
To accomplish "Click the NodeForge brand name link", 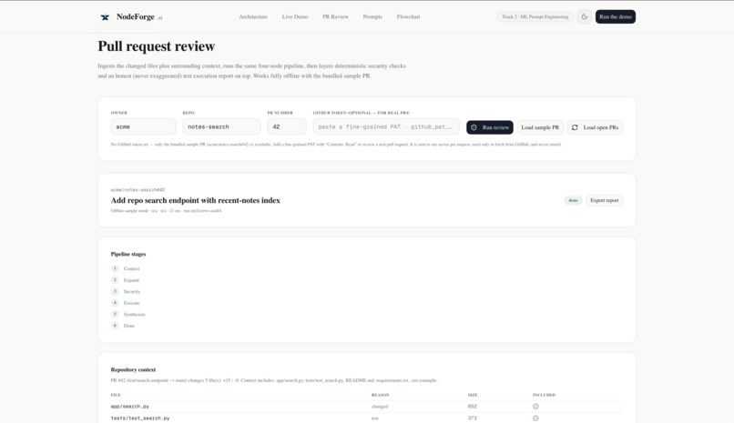I will tap(136, 16).
